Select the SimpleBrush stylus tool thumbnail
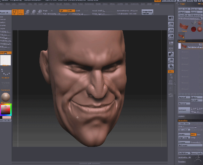This screenshot has height=165, width=203. [194, 23]
